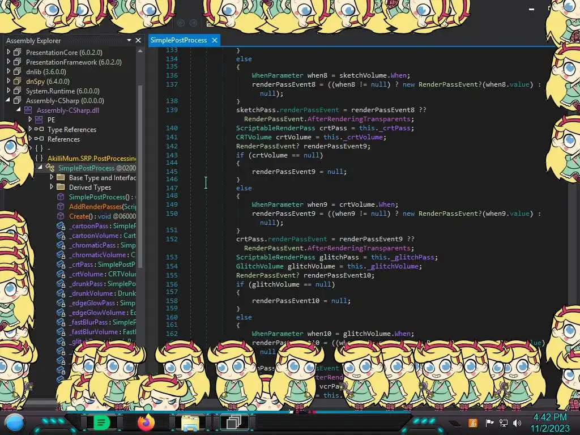
Task: Launch Firefox from the taskbar
Action: [x=146, y=423]
